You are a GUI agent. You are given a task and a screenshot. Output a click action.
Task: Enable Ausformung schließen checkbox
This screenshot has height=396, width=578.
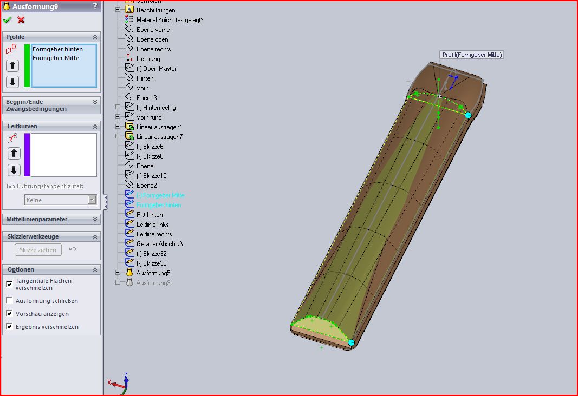pyautogui.click(x=9, y=301)
